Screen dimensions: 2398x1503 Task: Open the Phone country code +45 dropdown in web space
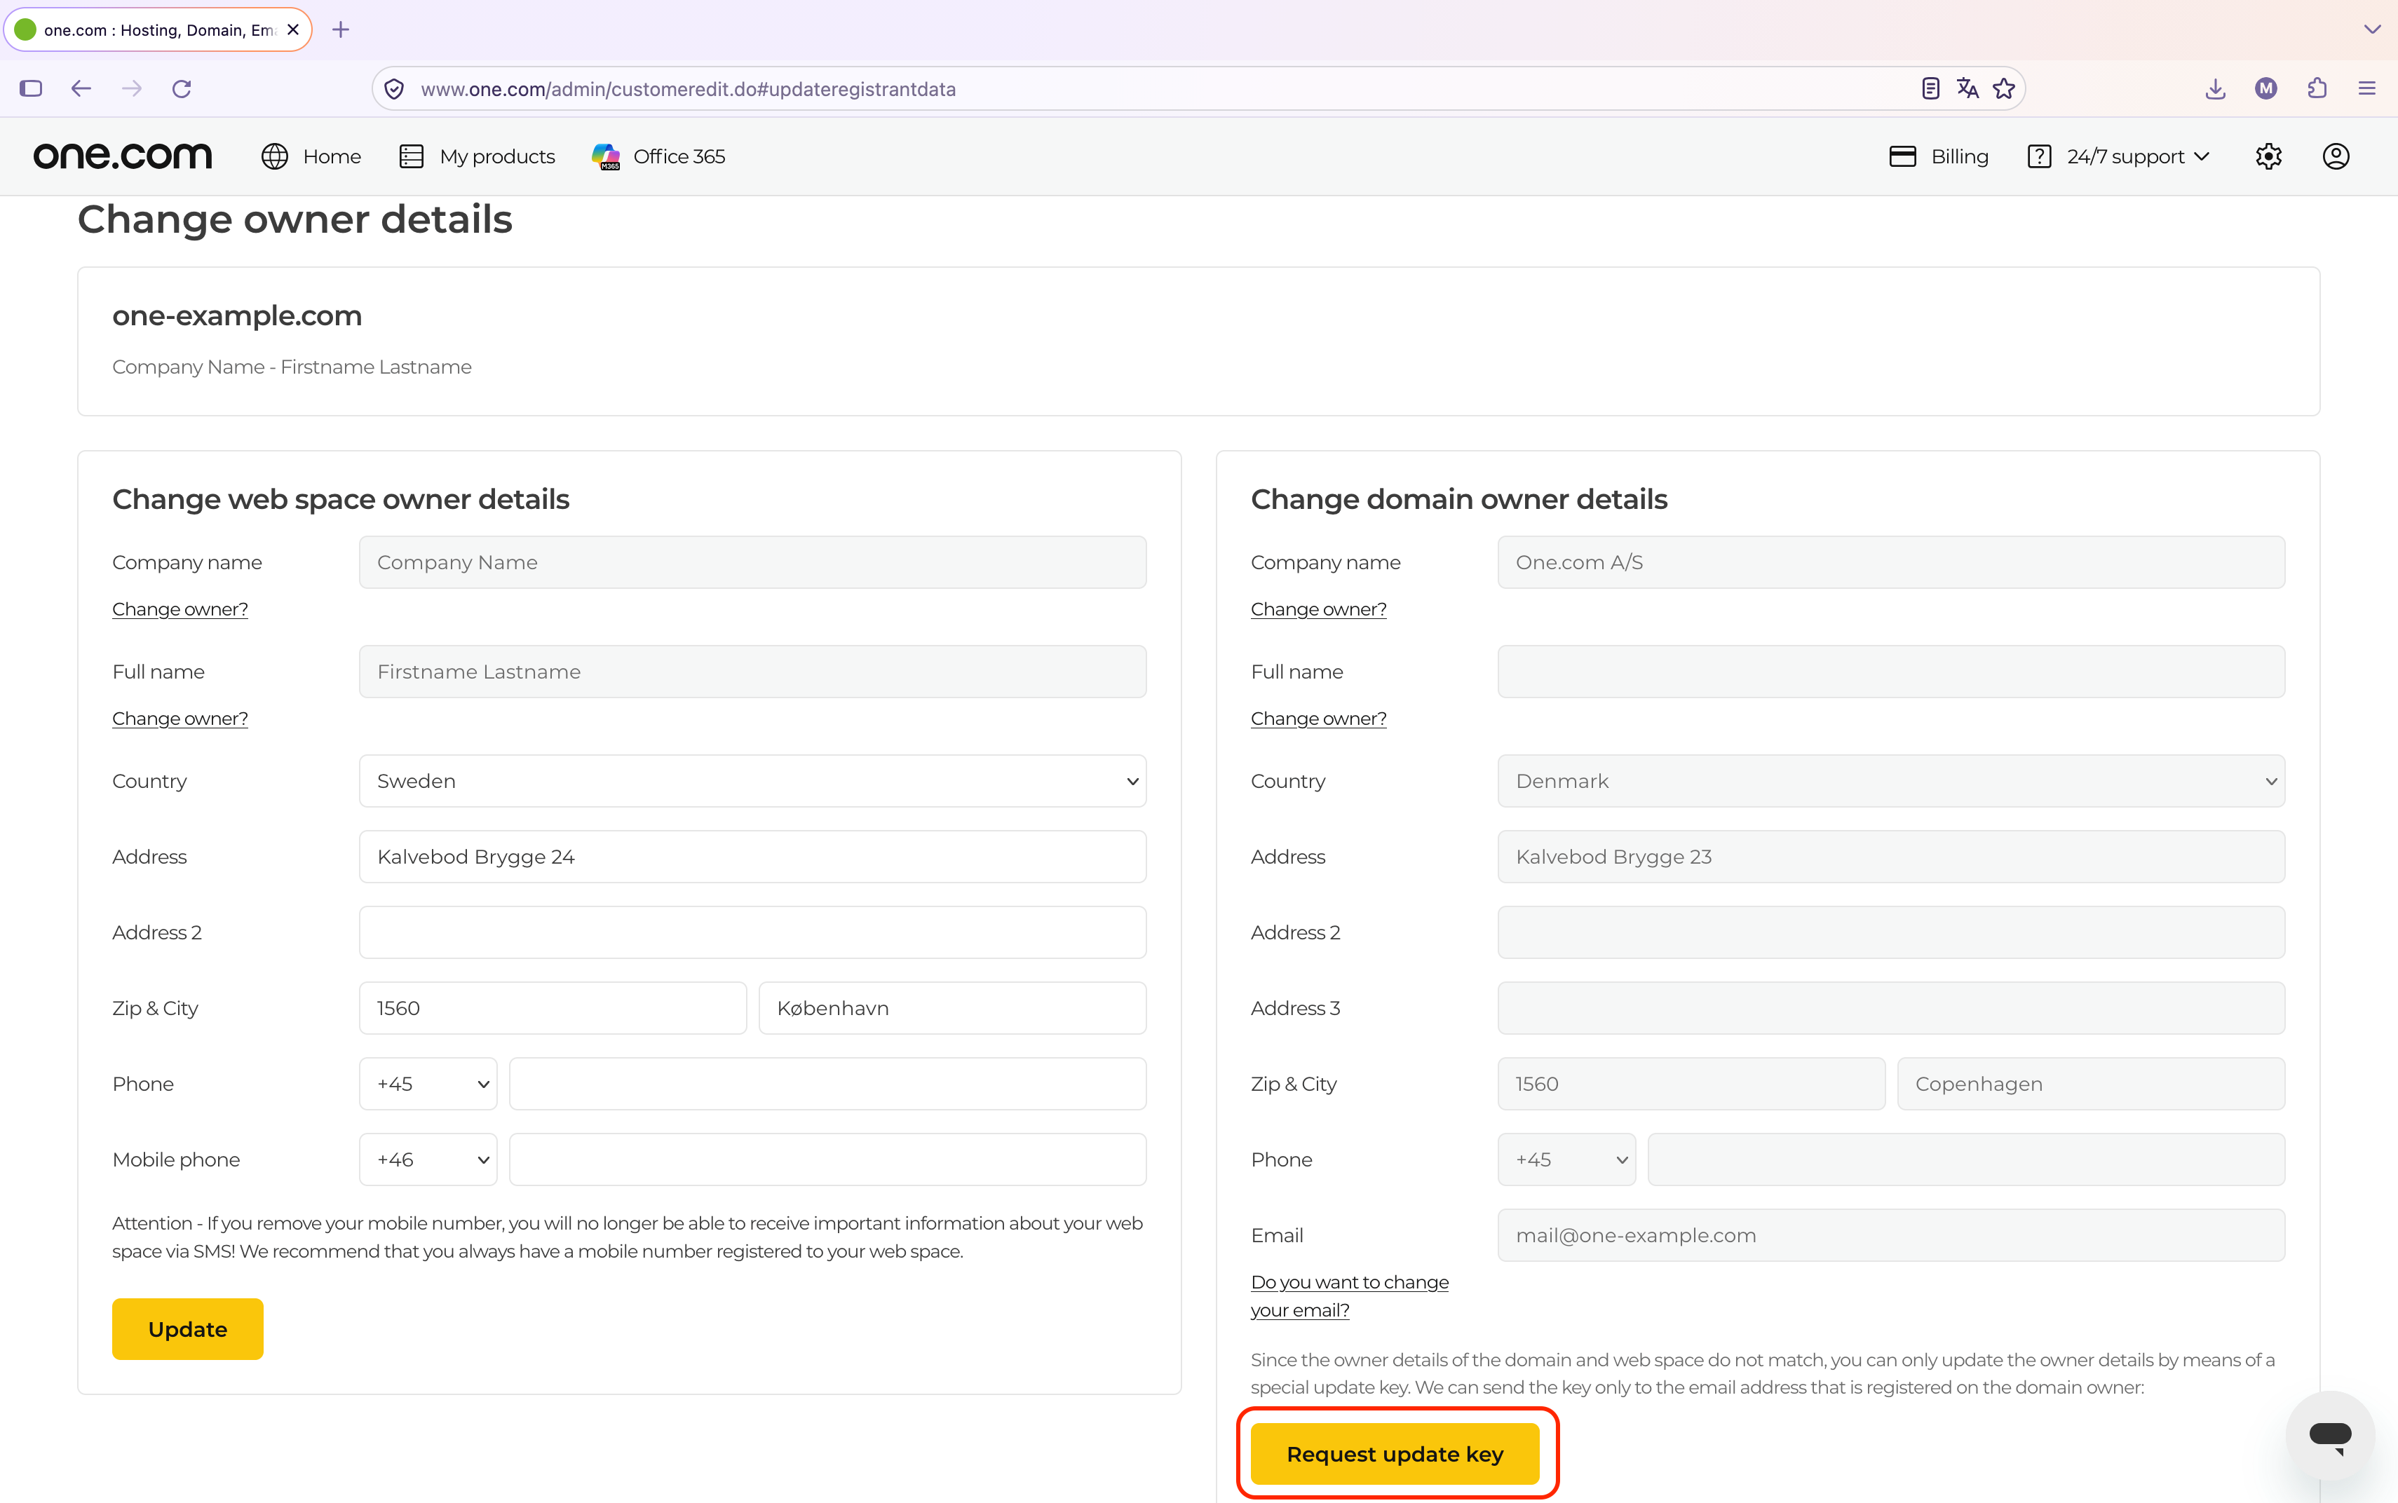pos(428,1084)
